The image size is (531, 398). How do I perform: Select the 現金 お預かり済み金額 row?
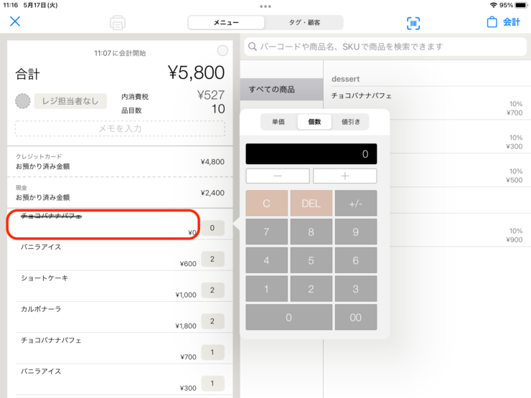(121, 193)
